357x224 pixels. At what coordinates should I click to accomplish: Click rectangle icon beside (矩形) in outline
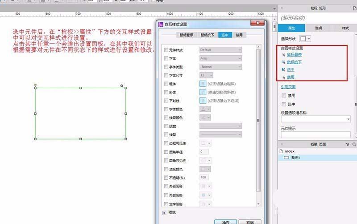click(x=286, y=158)
